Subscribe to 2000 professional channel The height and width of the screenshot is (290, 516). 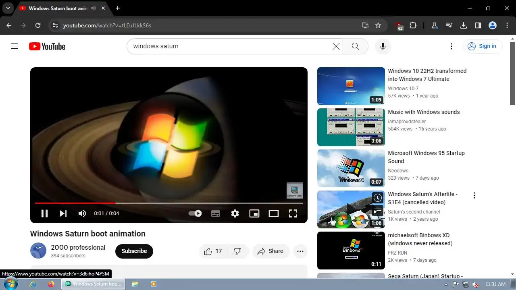(x=134, y=251)
